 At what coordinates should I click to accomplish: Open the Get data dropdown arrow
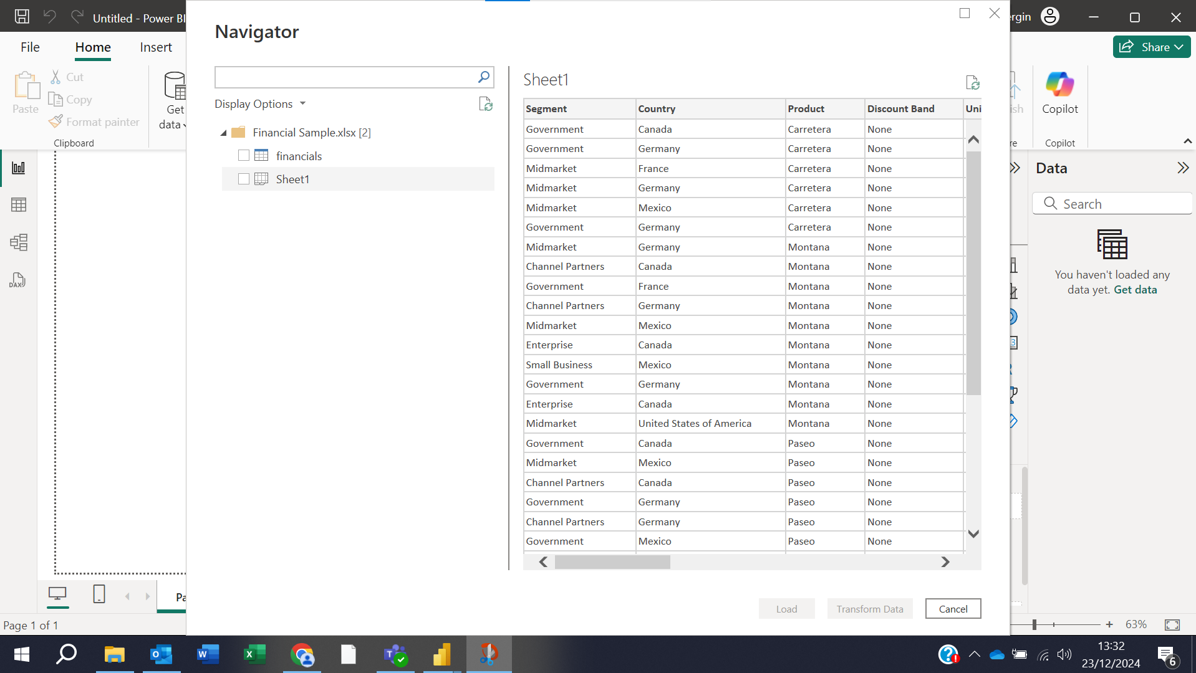185,125
